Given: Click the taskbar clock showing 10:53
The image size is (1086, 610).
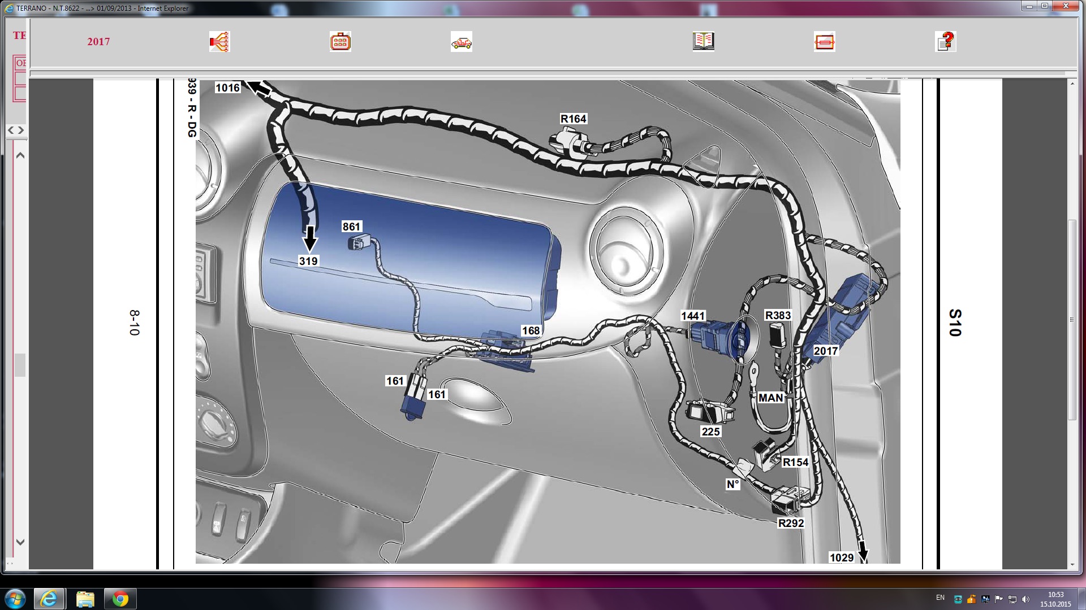Looking at the screenshot, I should [1055, 599].
